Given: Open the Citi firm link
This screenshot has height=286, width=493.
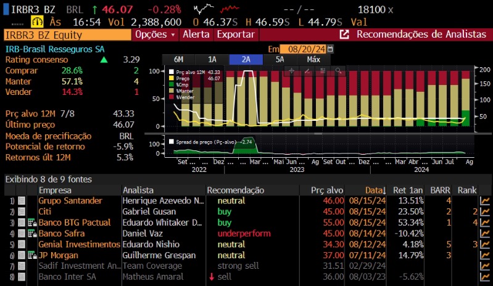Looking at the screenshot, I should (44, 211).
